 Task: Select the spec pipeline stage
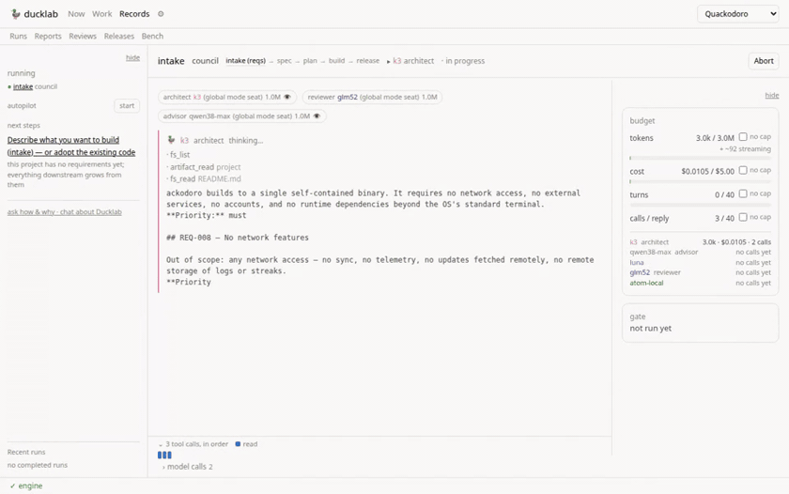285,61
